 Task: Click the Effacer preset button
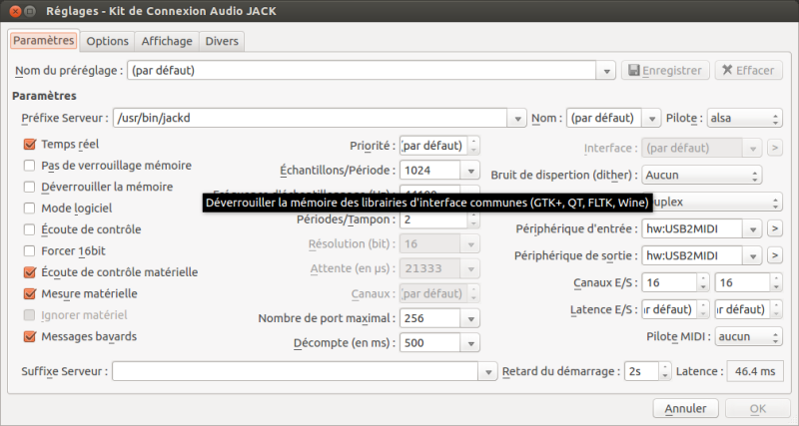[x=748, y=70]
